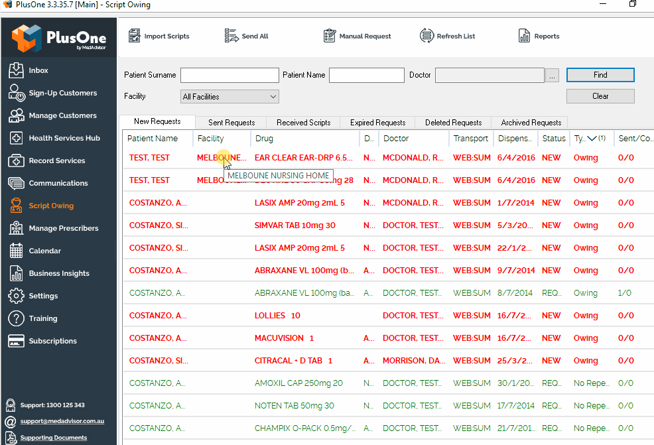Sort by the Transport column header
The height and width of the screenshot is (445, 654).
coord(471,139)
